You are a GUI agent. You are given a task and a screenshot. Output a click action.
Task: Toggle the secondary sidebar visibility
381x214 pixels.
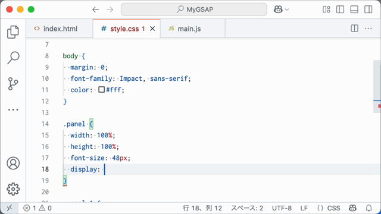tap(368, 10)
